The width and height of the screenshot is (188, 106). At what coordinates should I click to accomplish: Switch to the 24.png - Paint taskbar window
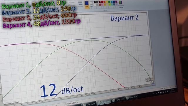(118, 100)
